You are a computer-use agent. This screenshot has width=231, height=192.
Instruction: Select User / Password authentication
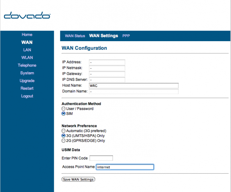click(64, 109)
